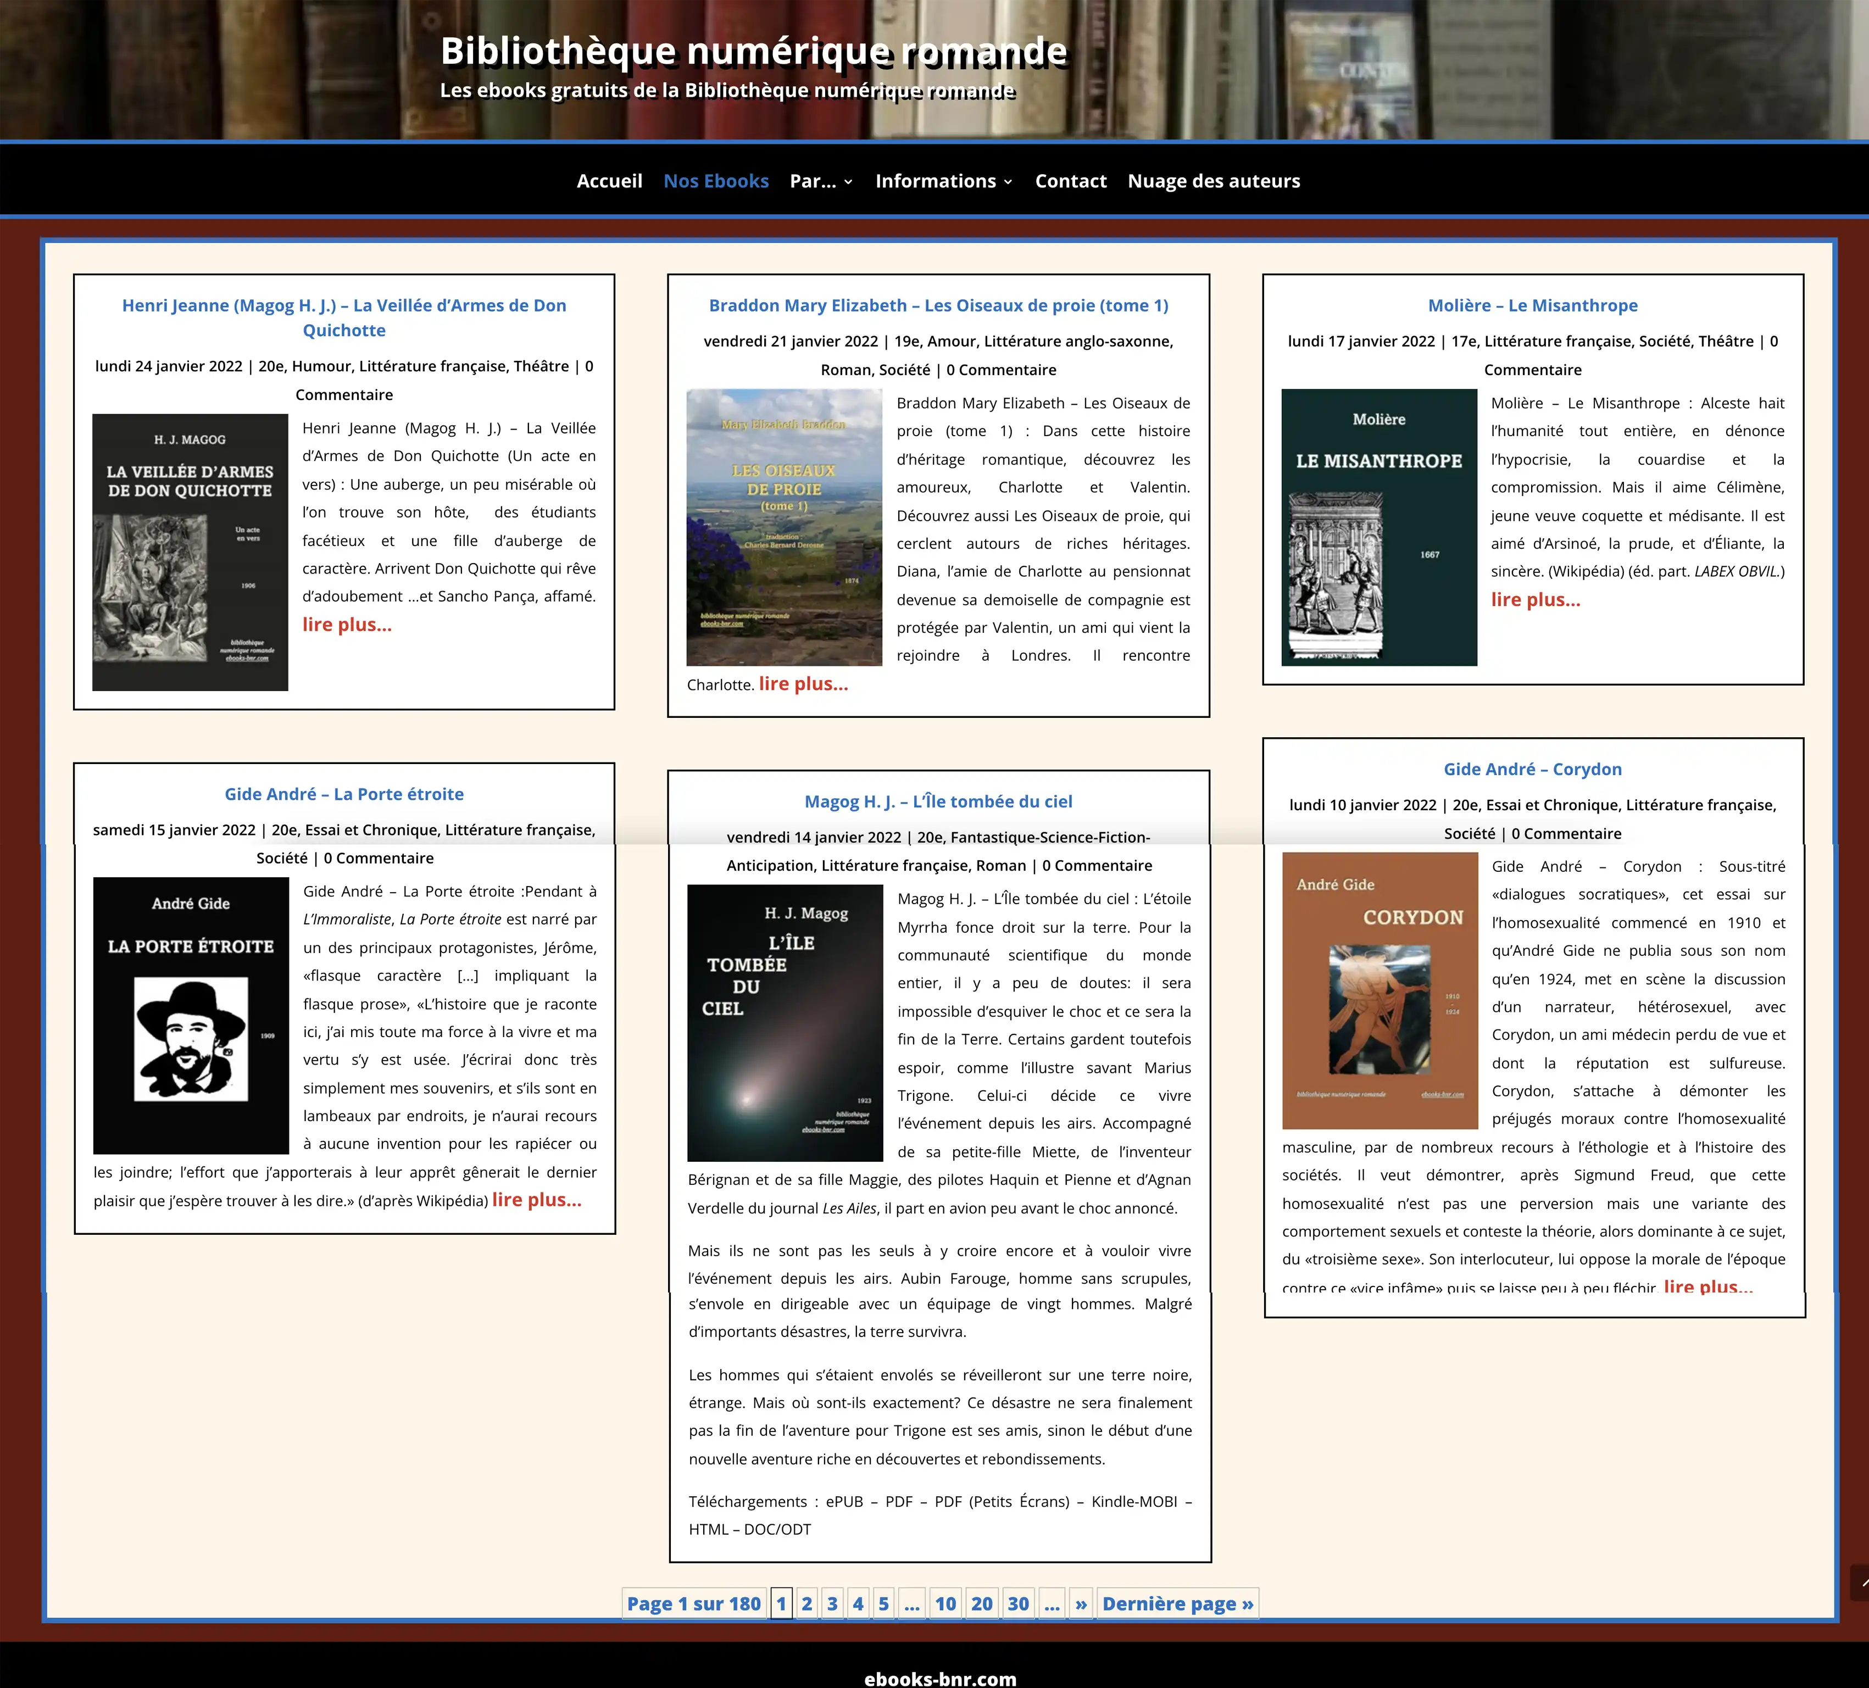The image size is (1869, 1688).
Task: Jump to pagination page 10
Action: pos(945,1603)
